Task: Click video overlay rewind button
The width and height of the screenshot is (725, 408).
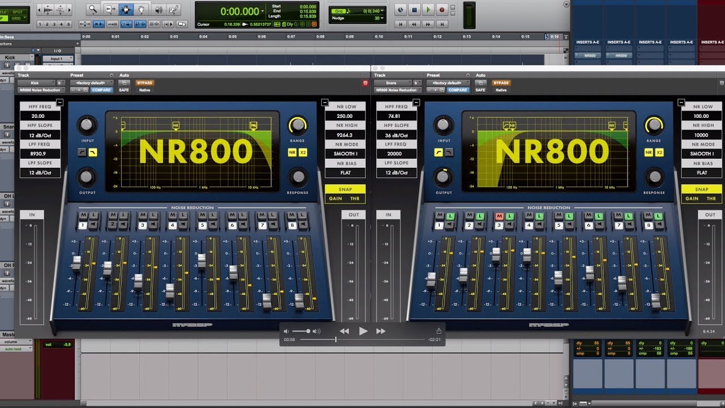Action: pos(344,331)
